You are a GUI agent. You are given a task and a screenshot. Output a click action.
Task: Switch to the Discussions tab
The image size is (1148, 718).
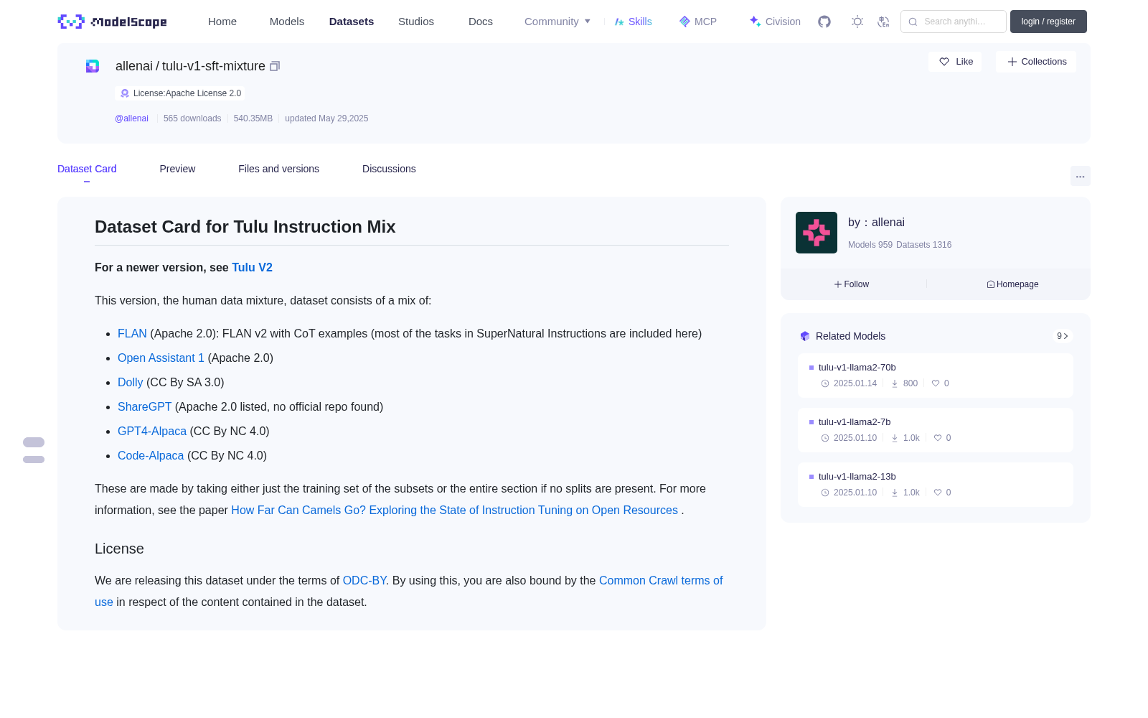click(389, 169)
